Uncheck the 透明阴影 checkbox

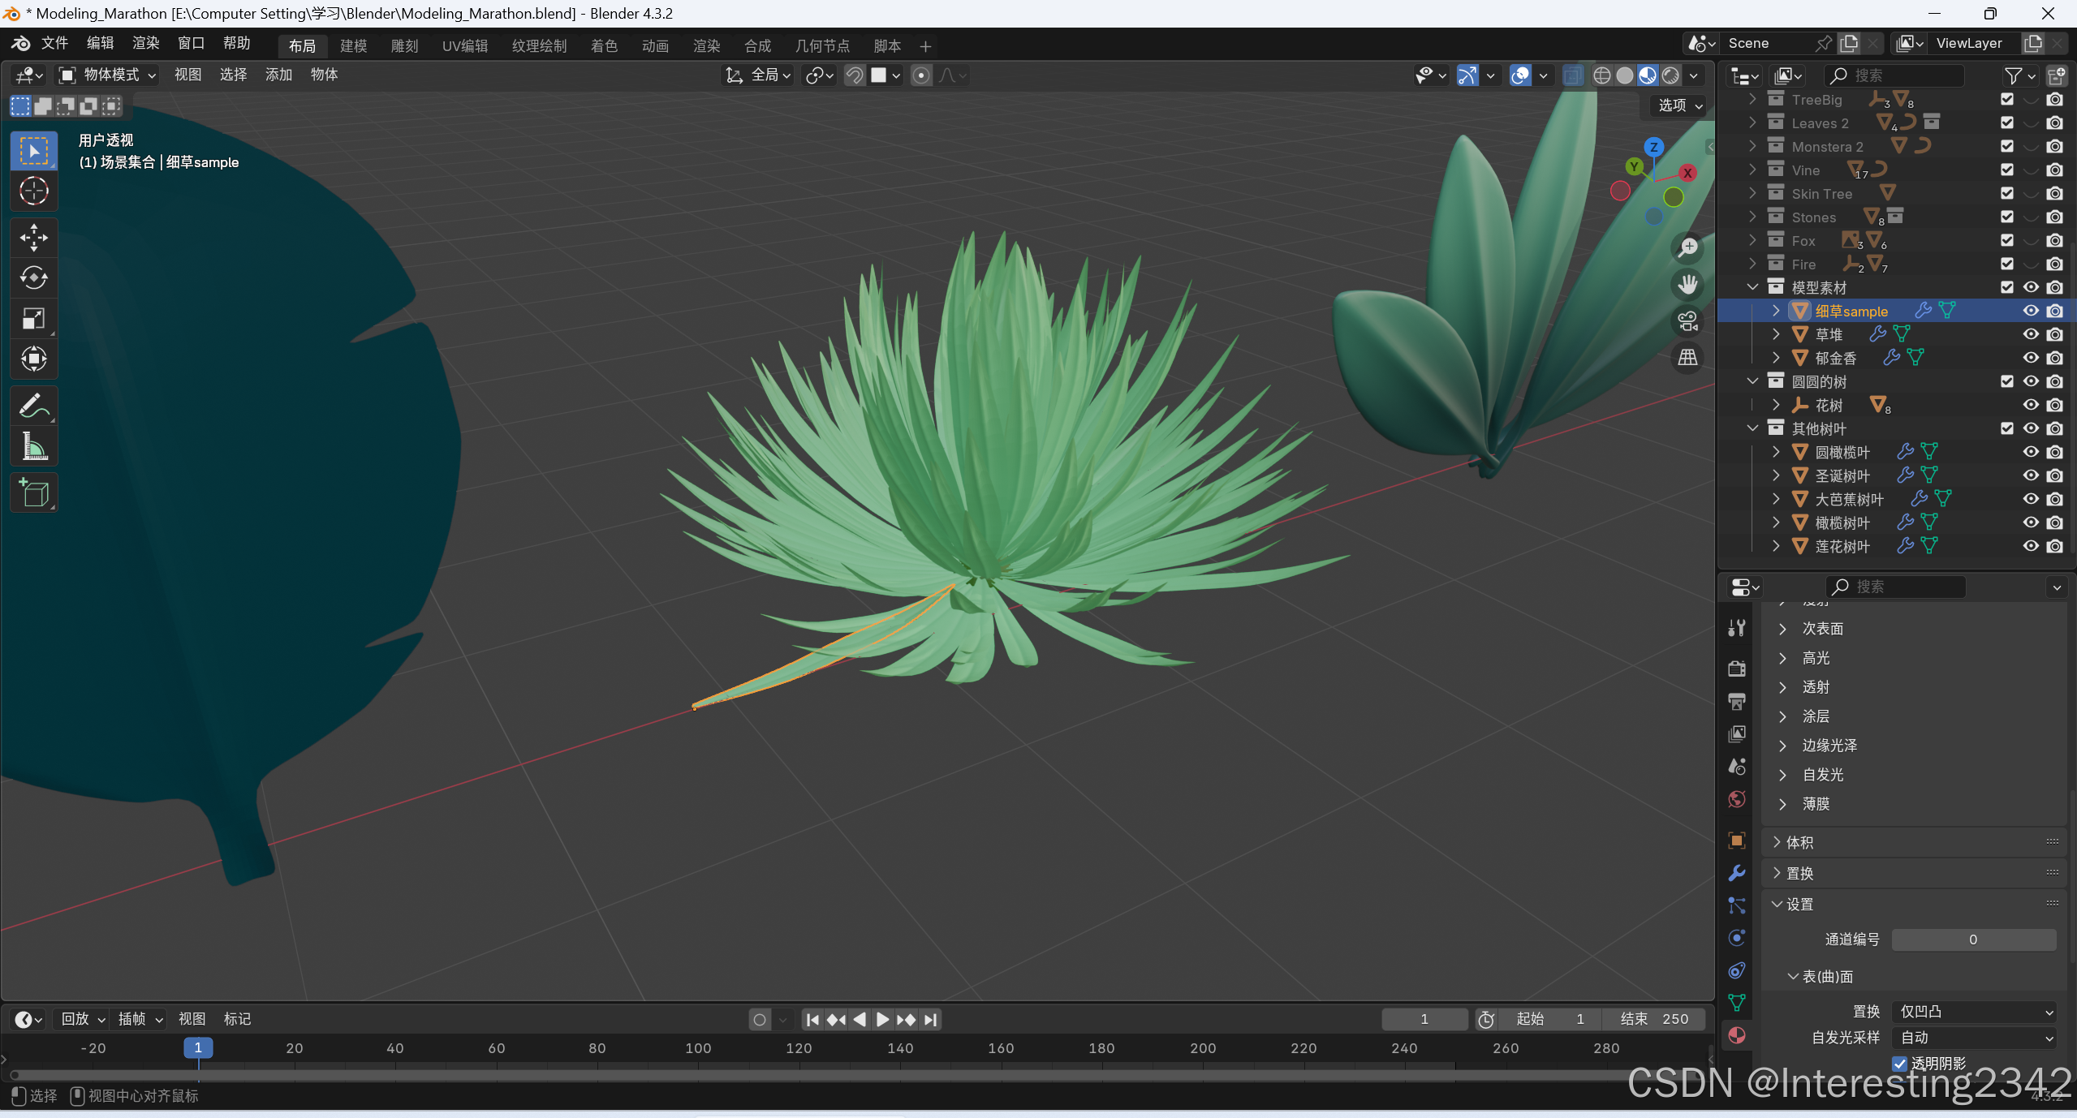pos(1900,1063)
